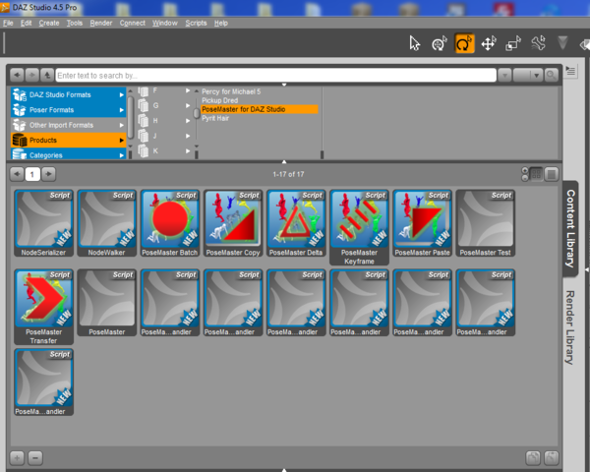590x472 pixels.
Task: Select the NodeWalker script
Action: [x=107, y=223]
